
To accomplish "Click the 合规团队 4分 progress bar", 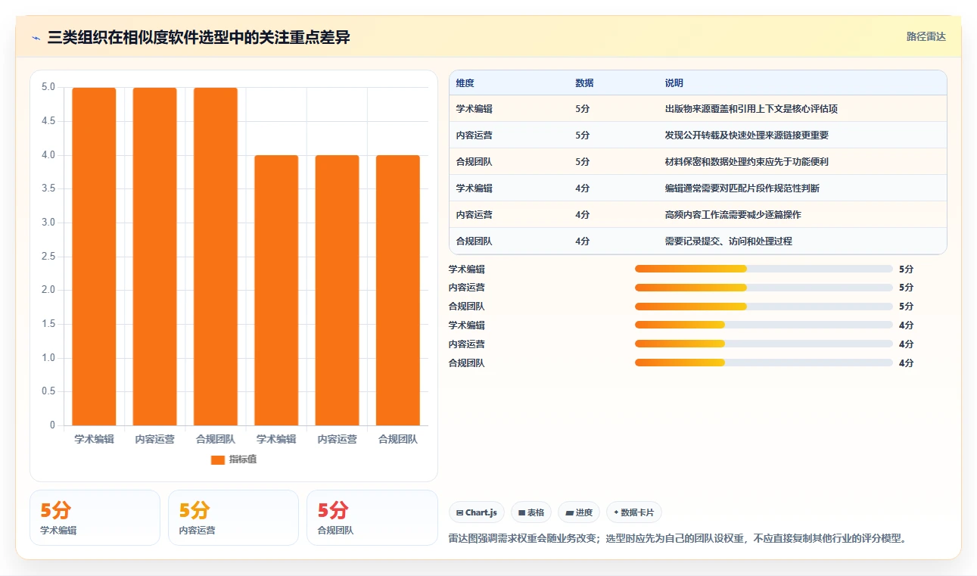I will pyautogui.click(x=764, y=363).
